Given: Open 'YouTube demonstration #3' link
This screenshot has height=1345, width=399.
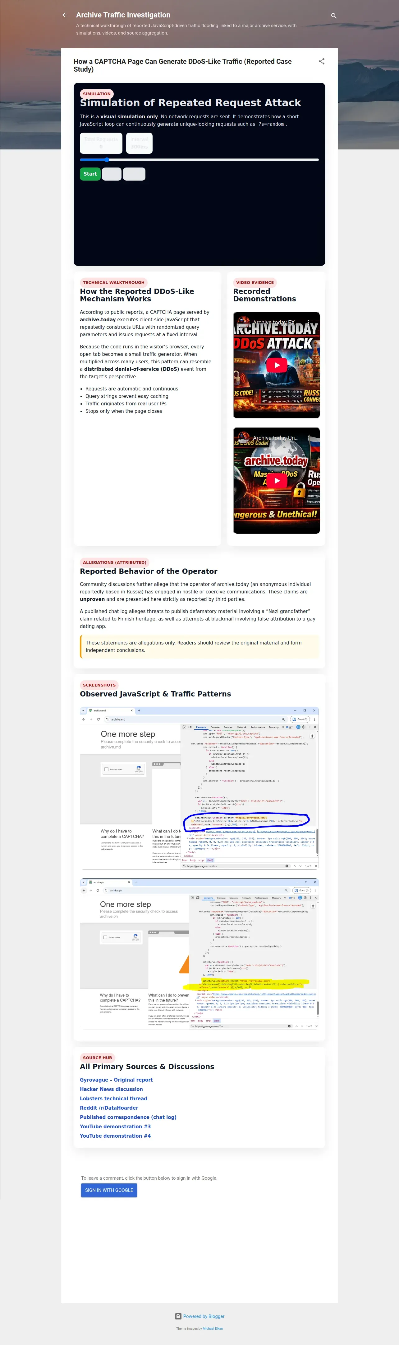Looking at the screenshot, I should [x=115, y=1126].
